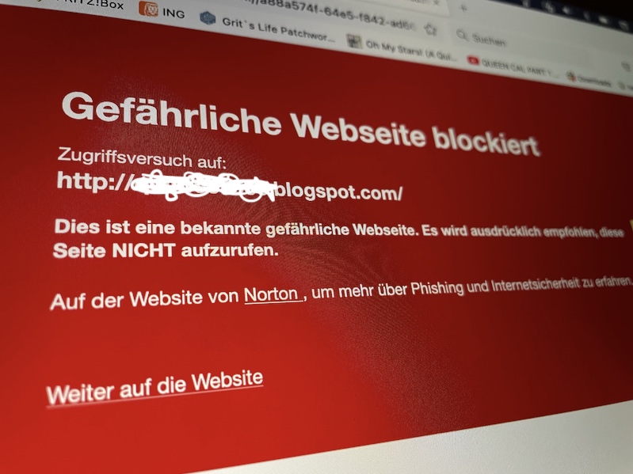Continue via Weiter auf die Website link

(x=154, y=387)
